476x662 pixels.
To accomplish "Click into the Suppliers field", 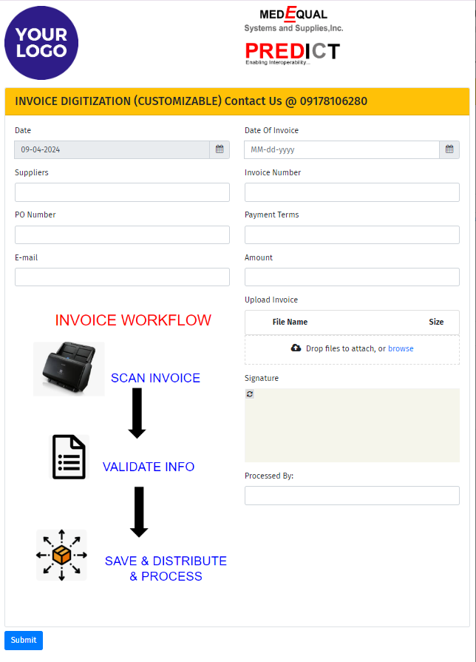I will tap(123, 192).
